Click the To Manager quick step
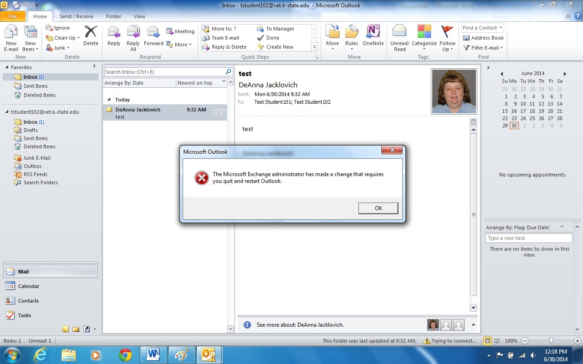583x364 pixels. pyautogui.click(x=276, y=29)
